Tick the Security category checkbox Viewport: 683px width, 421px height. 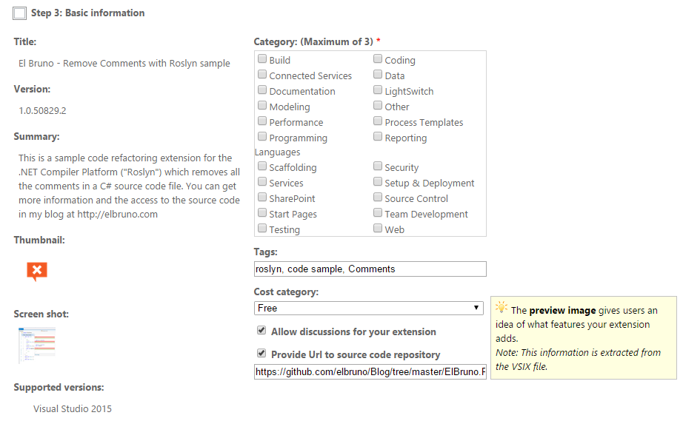coord(378,166)
